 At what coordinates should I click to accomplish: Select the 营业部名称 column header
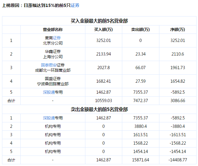coord(53,29)
